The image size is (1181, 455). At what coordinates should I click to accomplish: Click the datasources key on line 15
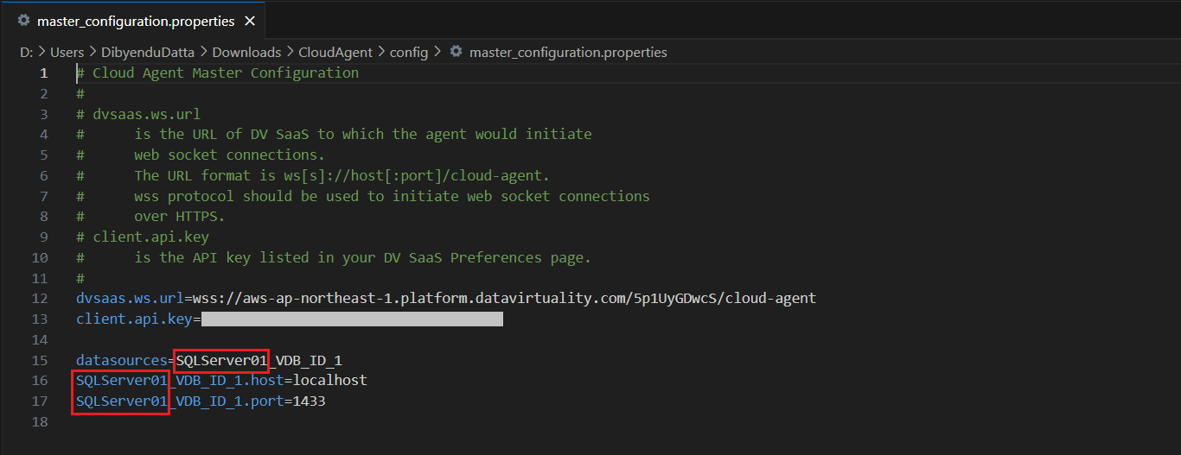(x=121, y=360)
